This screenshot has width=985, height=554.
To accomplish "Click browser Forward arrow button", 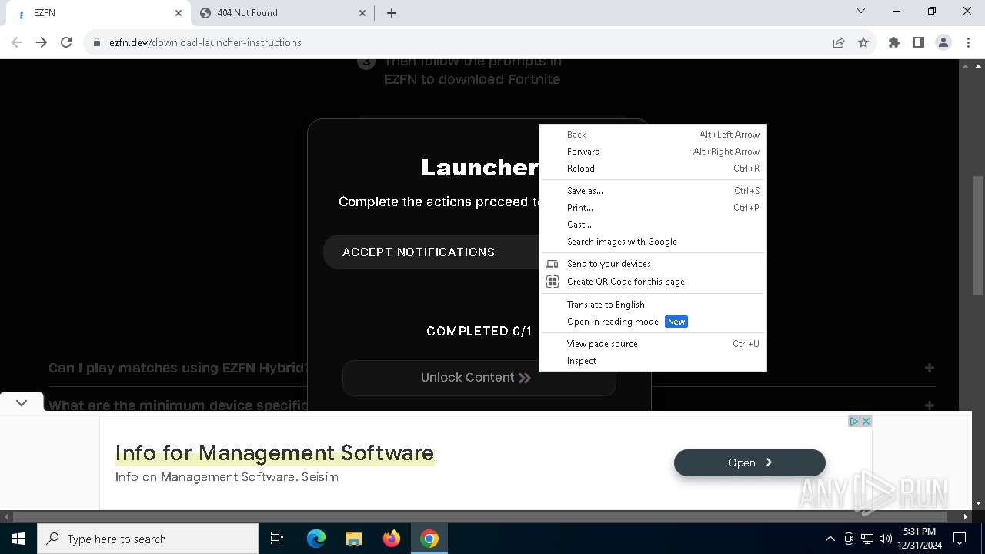I will [42, 42].
